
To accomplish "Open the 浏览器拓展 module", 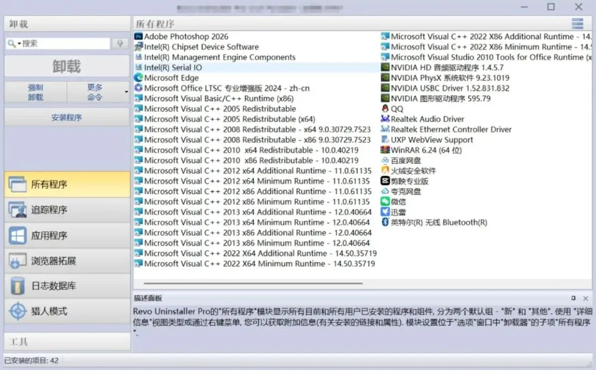I will [x=67, y=261].
